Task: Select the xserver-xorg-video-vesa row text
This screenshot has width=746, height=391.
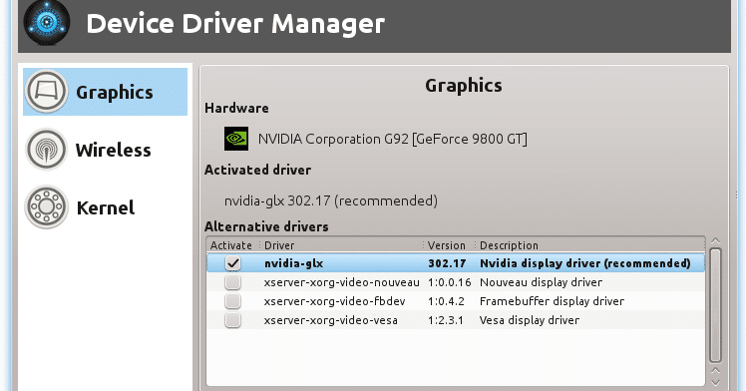Action: [331, 320]
